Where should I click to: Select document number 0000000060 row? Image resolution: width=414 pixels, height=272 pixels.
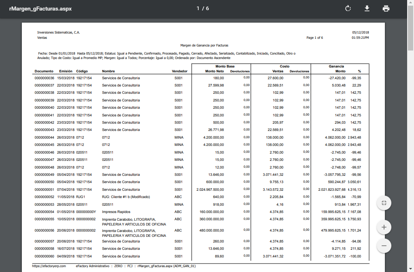44,256
